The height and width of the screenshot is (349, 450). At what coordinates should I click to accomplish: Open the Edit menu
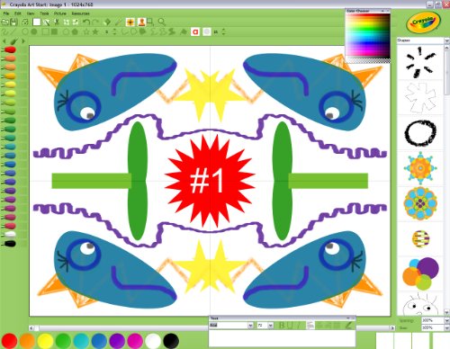click(18, 13)
